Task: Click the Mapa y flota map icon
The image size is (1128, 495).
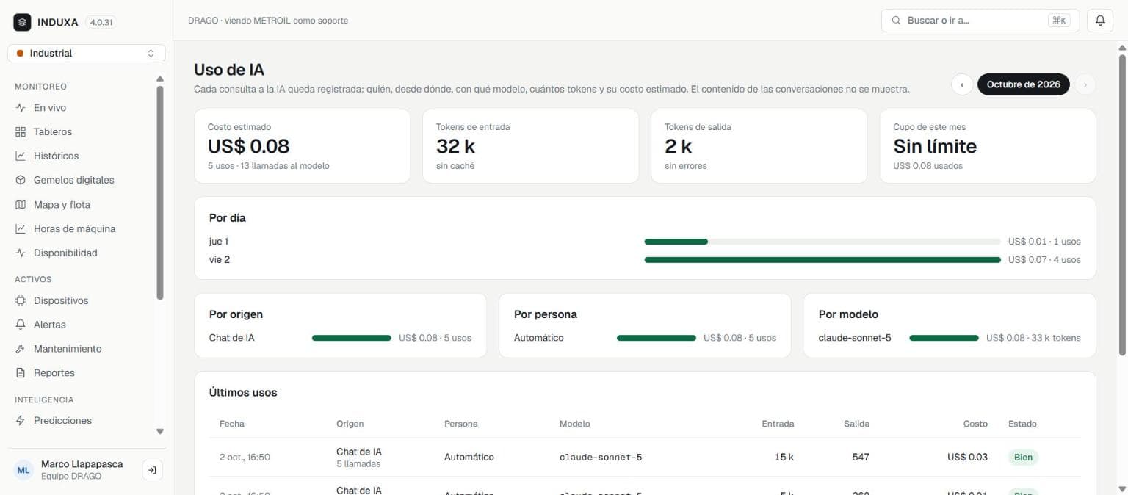Action: click(21, 205)
